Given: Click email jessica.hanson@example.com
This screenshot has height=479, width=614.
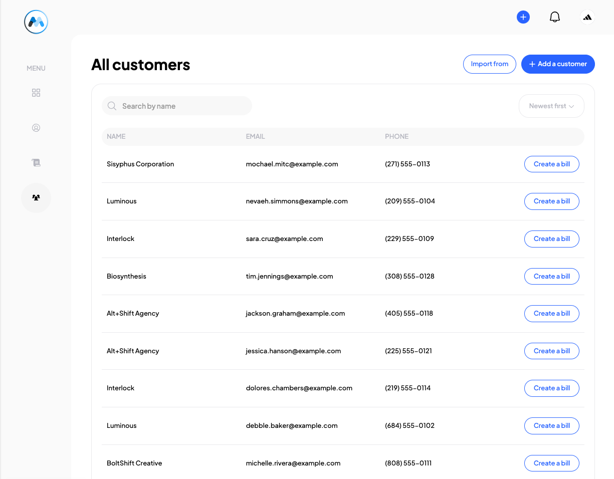Looking at the screenshot, I should [x=293, y=351].
